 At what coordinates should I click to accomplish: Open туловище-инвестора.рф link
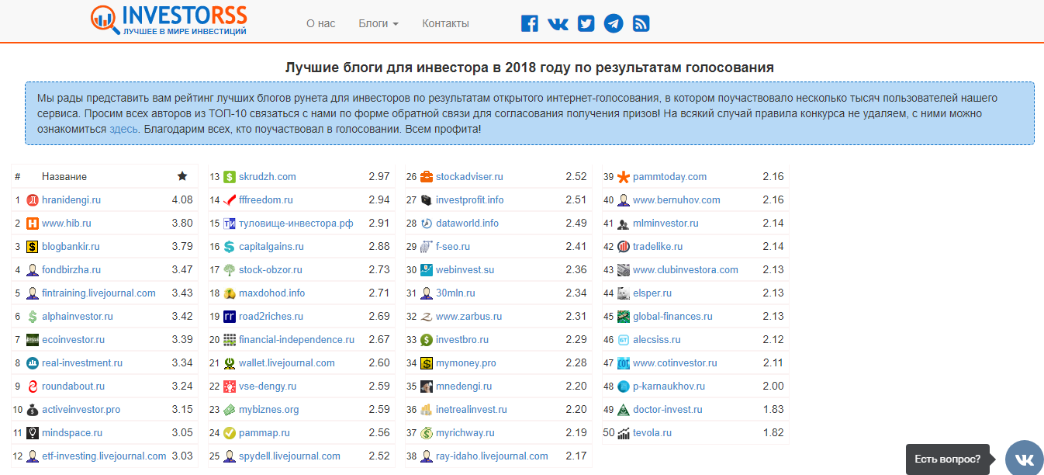(296, 224)
